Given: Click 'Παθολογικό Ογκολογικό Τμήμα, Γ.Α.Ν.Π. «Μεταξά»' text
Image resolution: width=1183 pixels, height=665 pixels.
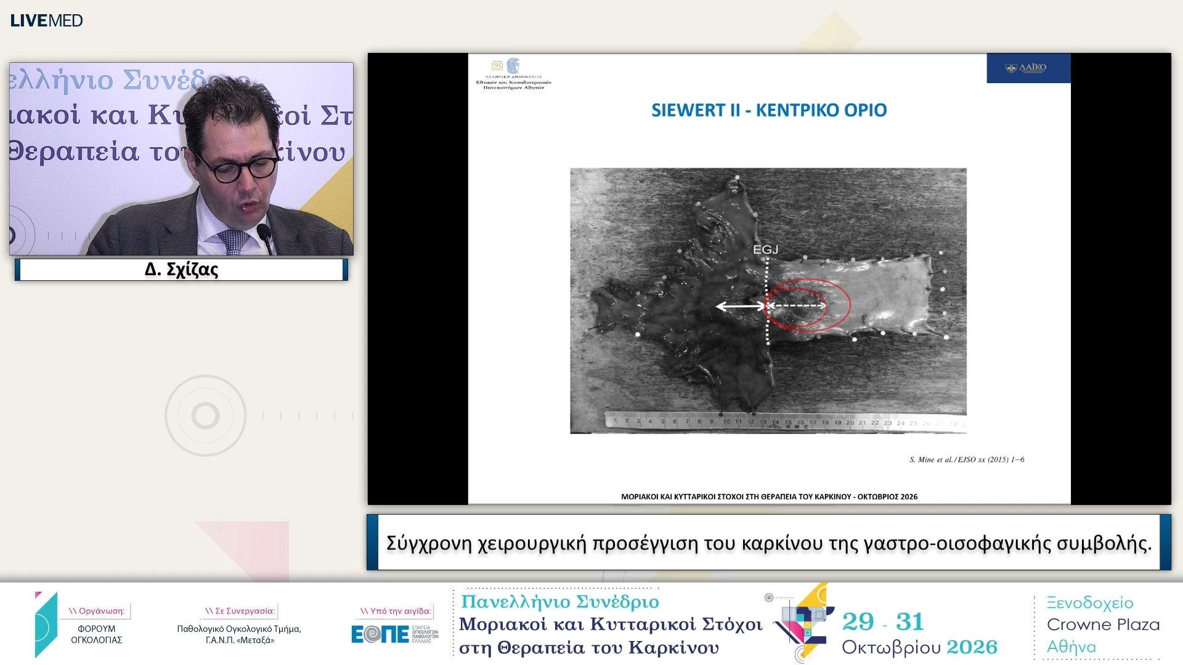Looking at the screenshot, I should (239, 634).
